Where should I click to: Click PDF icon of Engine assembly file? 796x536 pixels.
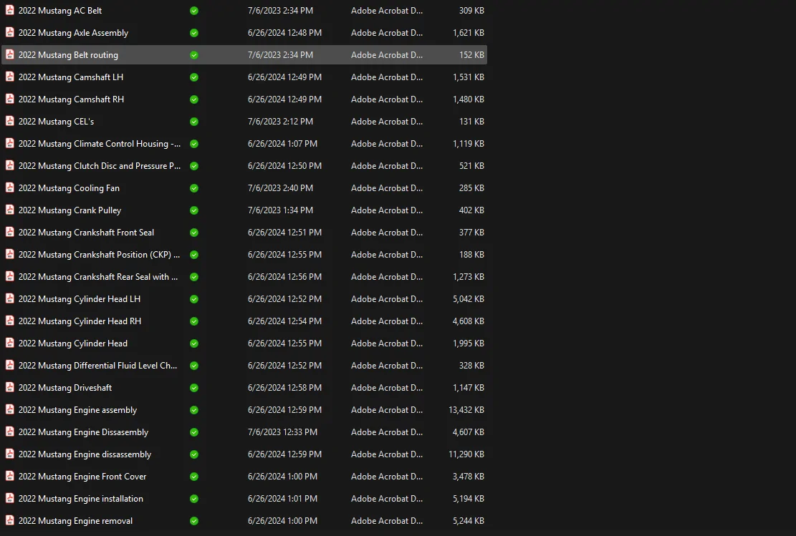pyautogui.click(x=9, y=410)
